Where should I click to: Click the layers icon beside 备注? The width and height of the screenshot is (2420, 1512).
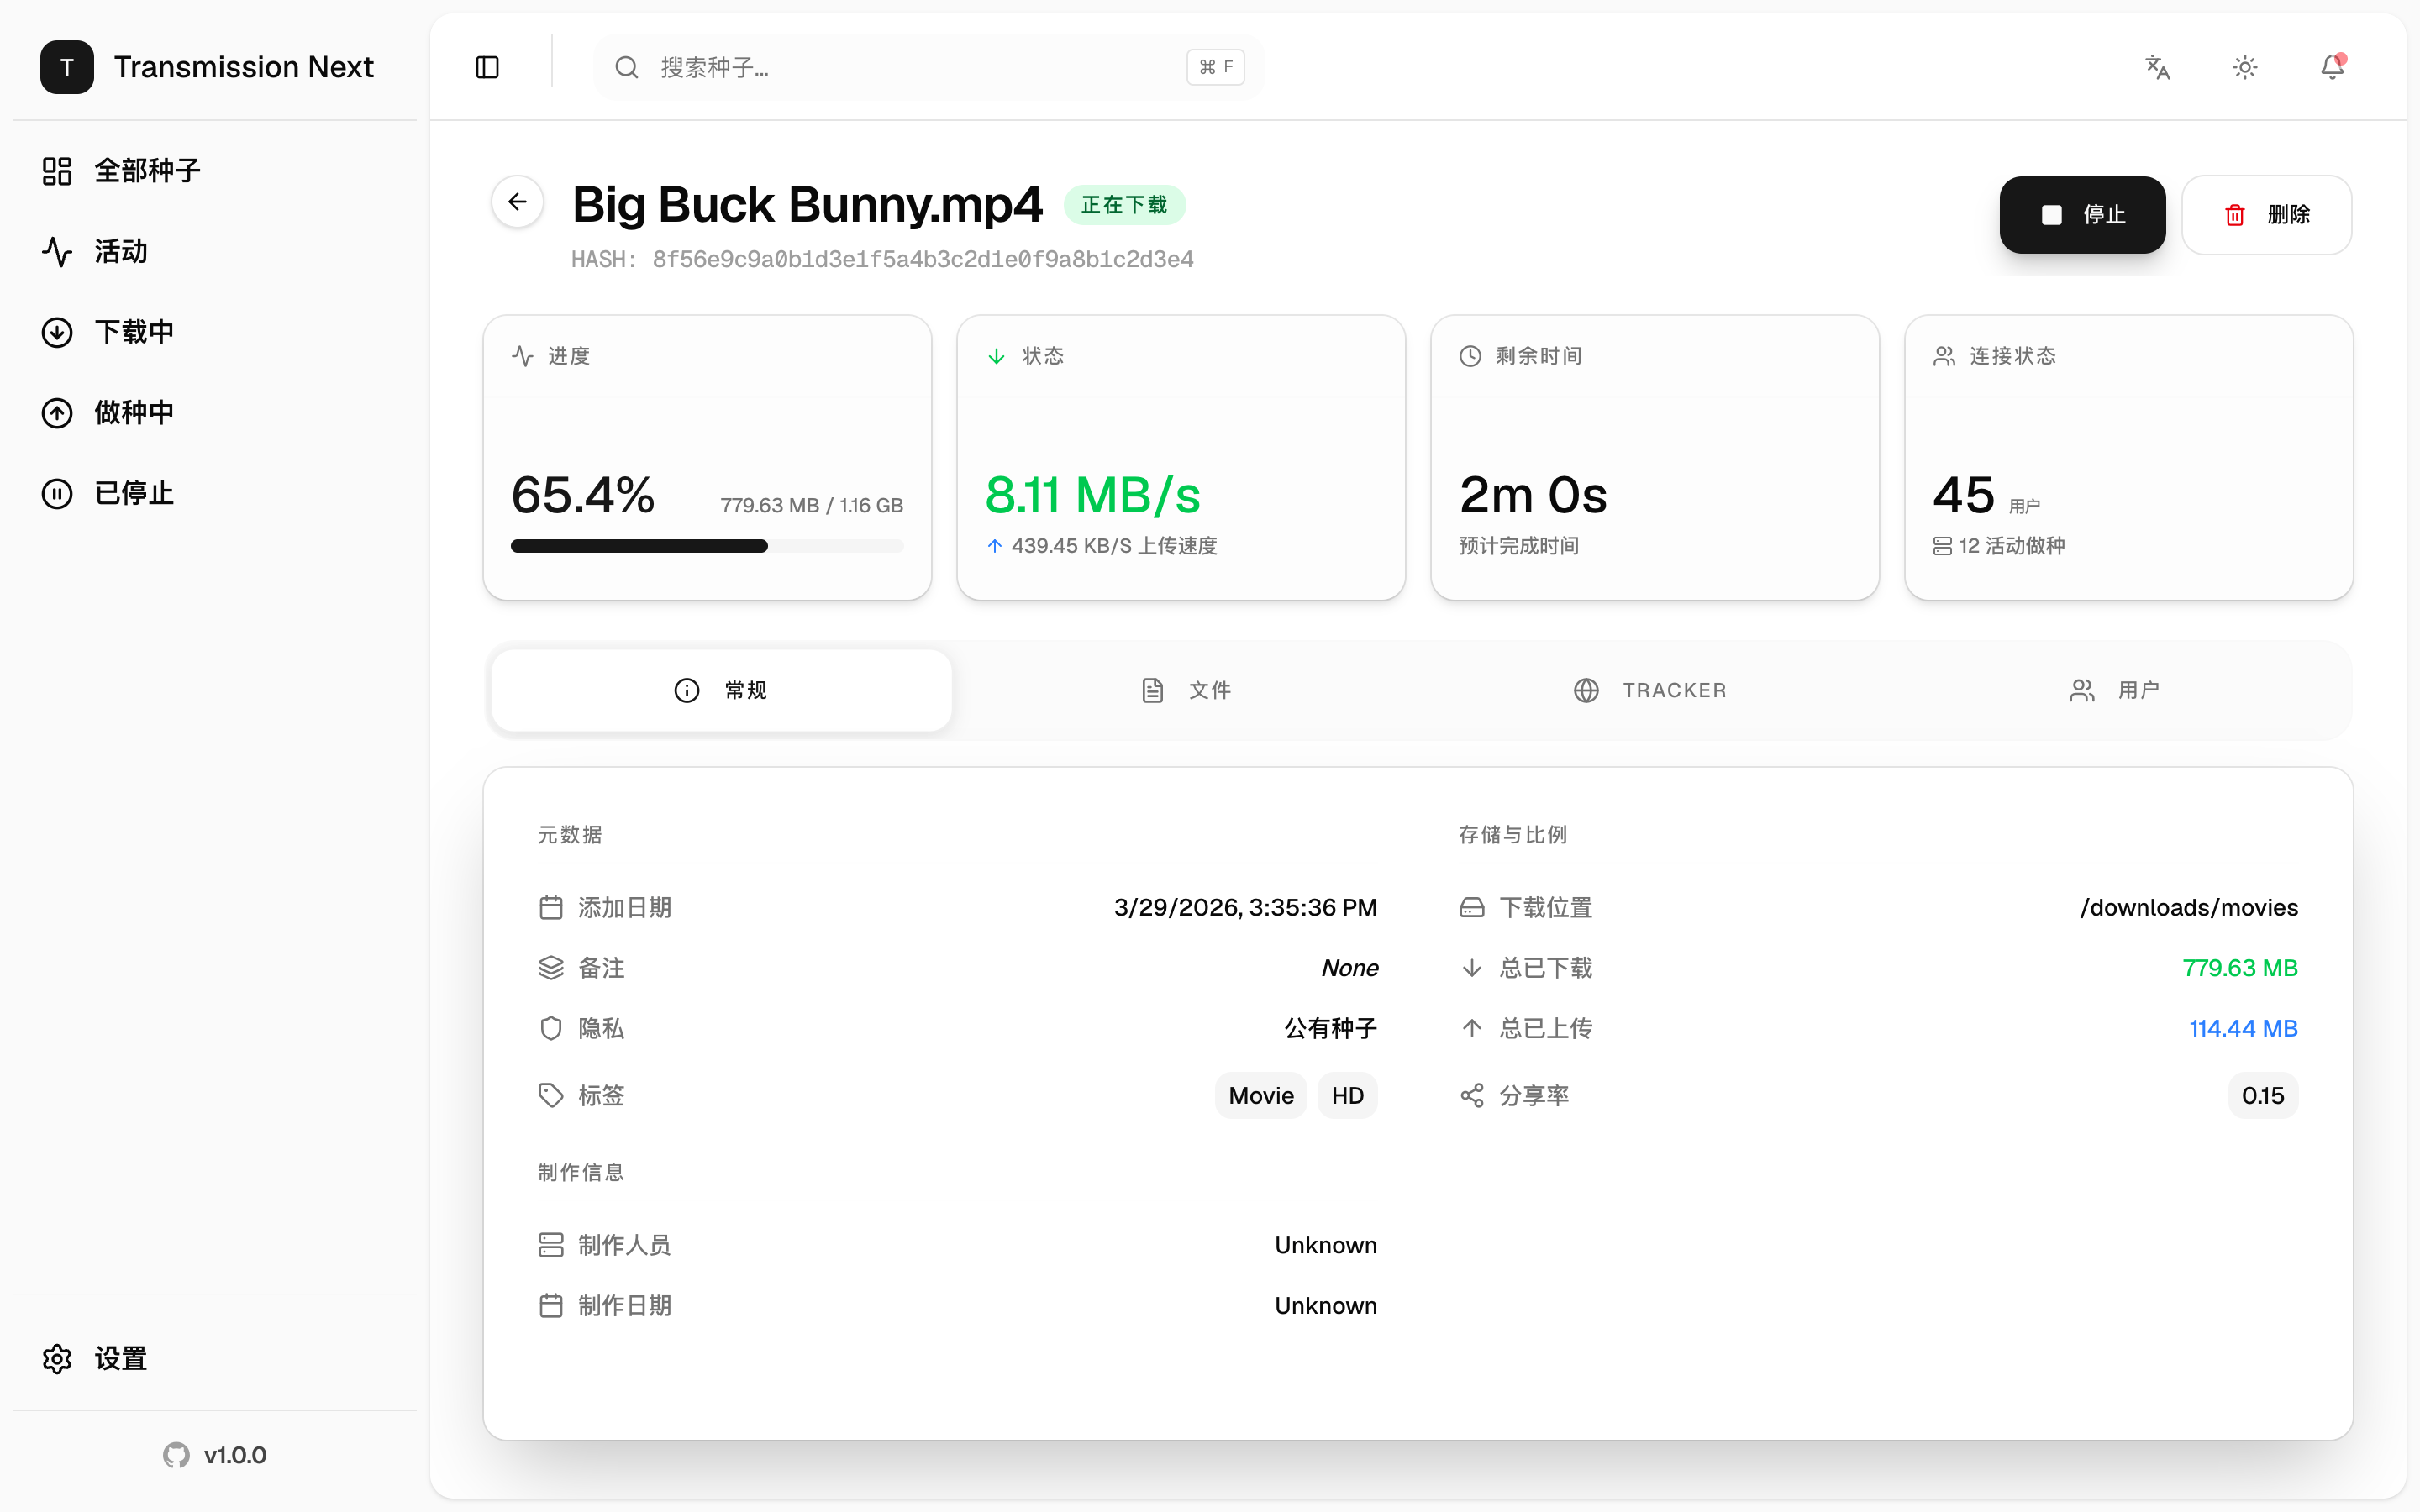point(551,968)
